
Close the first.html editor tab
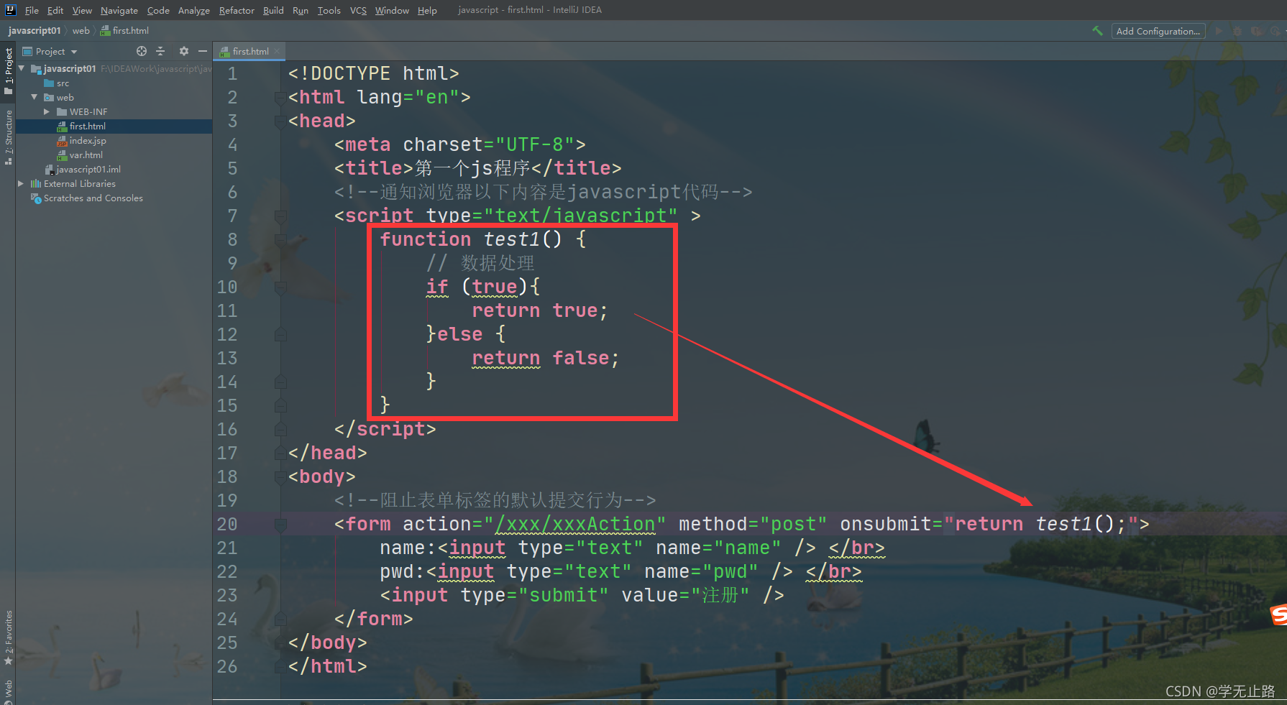click(277, 52)
